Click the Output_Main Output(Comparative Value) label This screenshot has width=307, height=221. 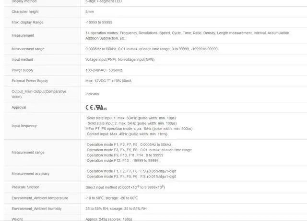pyautogui.click(x=39, y=94)
